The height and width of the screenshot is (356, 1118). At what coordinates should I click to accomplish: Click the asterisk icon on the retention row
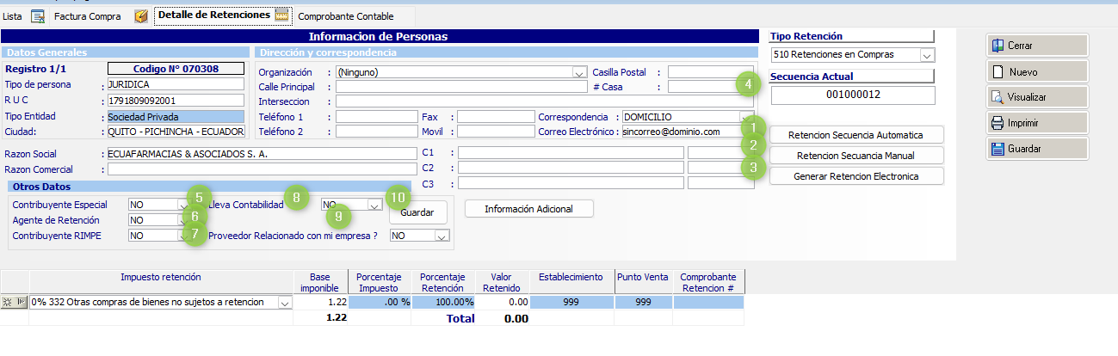[x=9, y=303]
